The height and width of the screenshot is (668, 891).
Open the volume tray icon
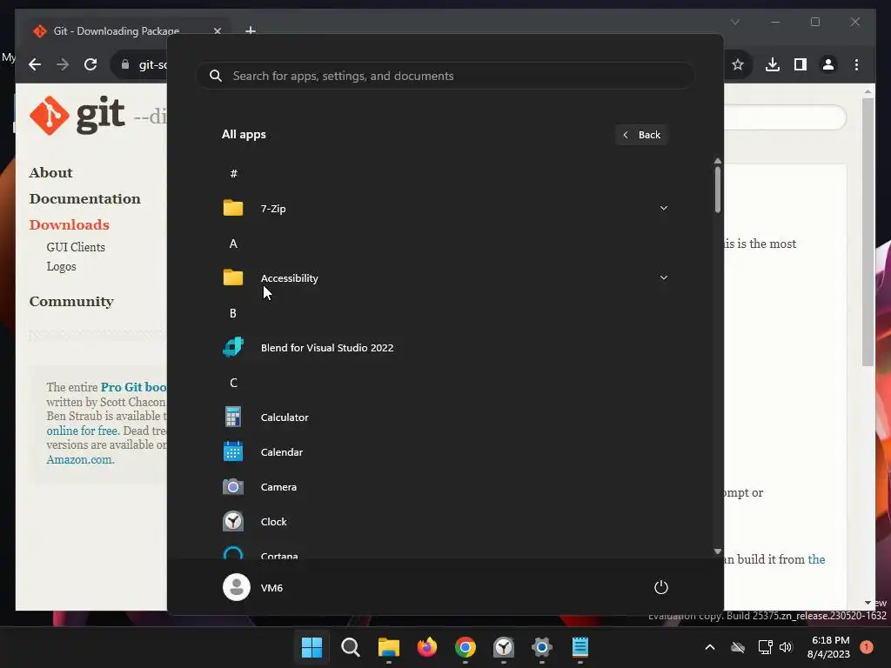point(786,647)
